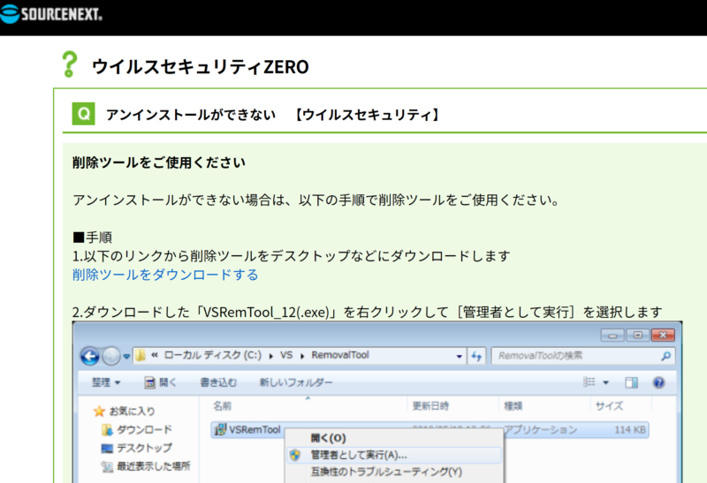Image resolution: width=707 pixels, height=483 pixels.
Task: Click the Explorer forward arrow button
Action: (x=111, y=357)
